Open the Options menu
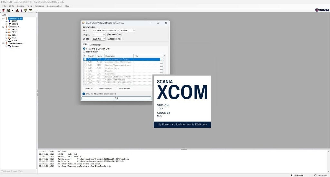 [20, 6]
